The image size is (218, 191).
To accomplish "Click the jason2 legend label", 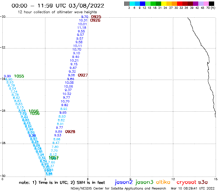I will pyautogui.click(x=124, y=182).
